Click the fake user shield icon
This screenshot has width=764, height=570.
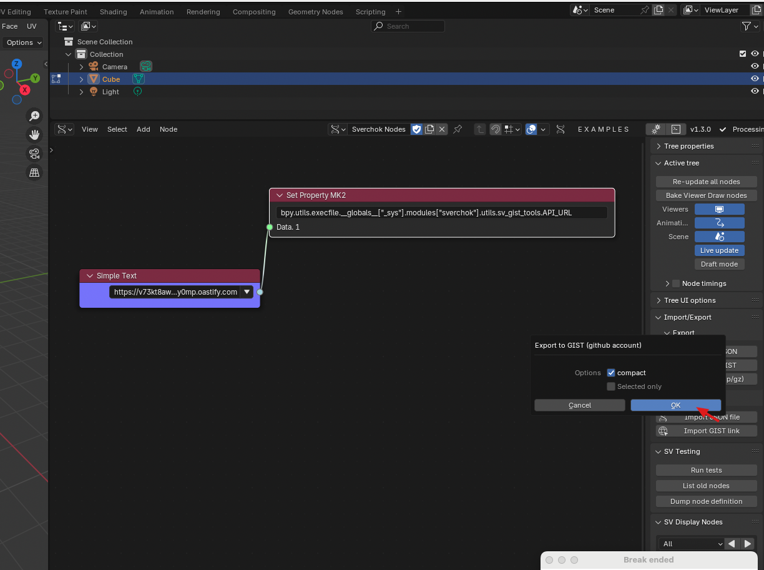click(416, 129)
